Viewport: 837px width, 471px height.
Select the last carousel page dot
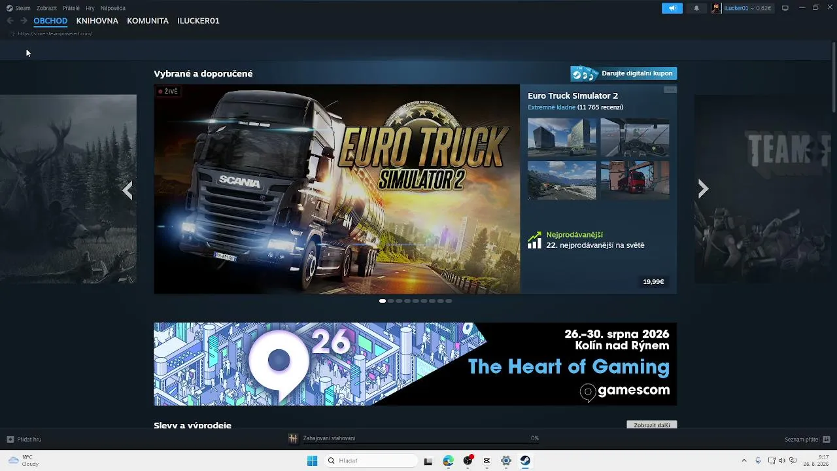[x=449, y=301]
